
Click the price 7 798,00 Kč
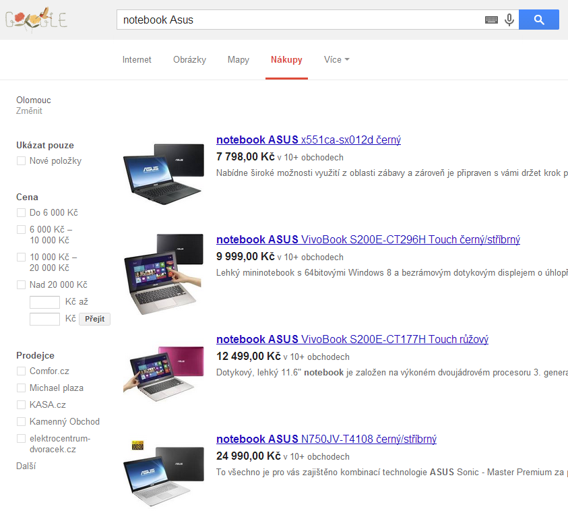tap(245, 157)
